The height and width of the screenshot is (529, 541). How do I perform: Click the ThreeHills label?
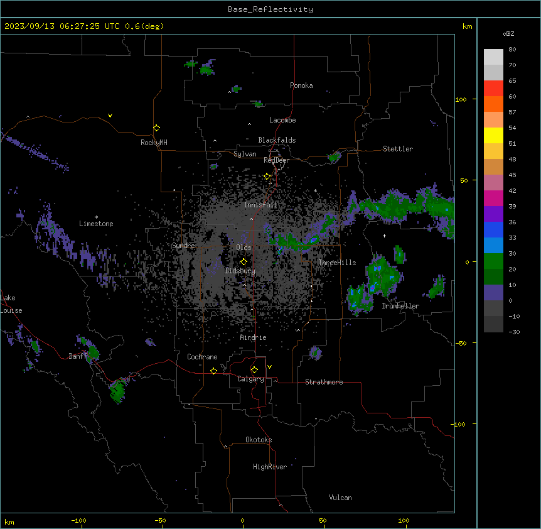tap(337, 263)
